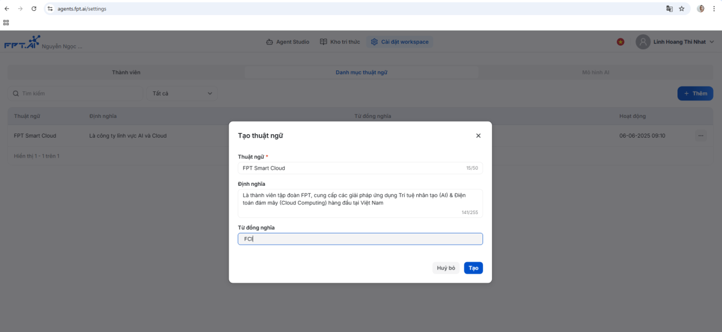Open row actions menu for FPT Smart Cloud
Screen dimensions: 722x332
[701, 136]
